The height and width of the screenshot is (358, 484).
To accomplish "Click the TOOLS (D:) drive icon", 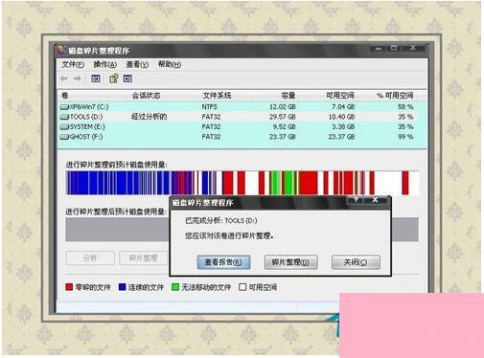I will (64, 117).
